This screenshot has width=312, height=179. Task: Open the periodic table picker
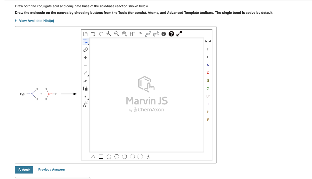(x=208, y=42)
